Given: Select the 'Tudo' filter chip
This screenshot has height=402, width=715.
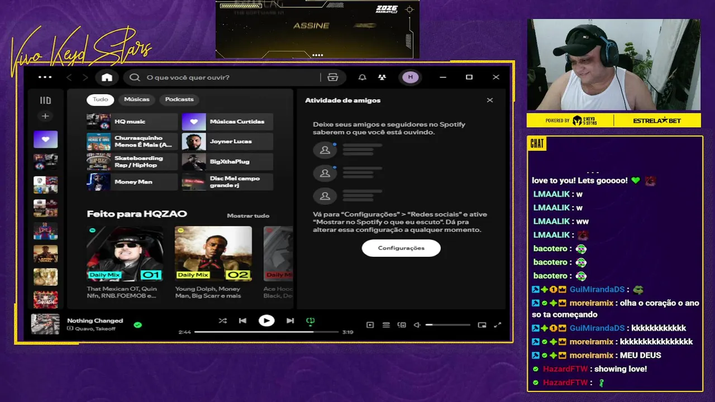Looking at the screenshot, I should pos(101,99).
